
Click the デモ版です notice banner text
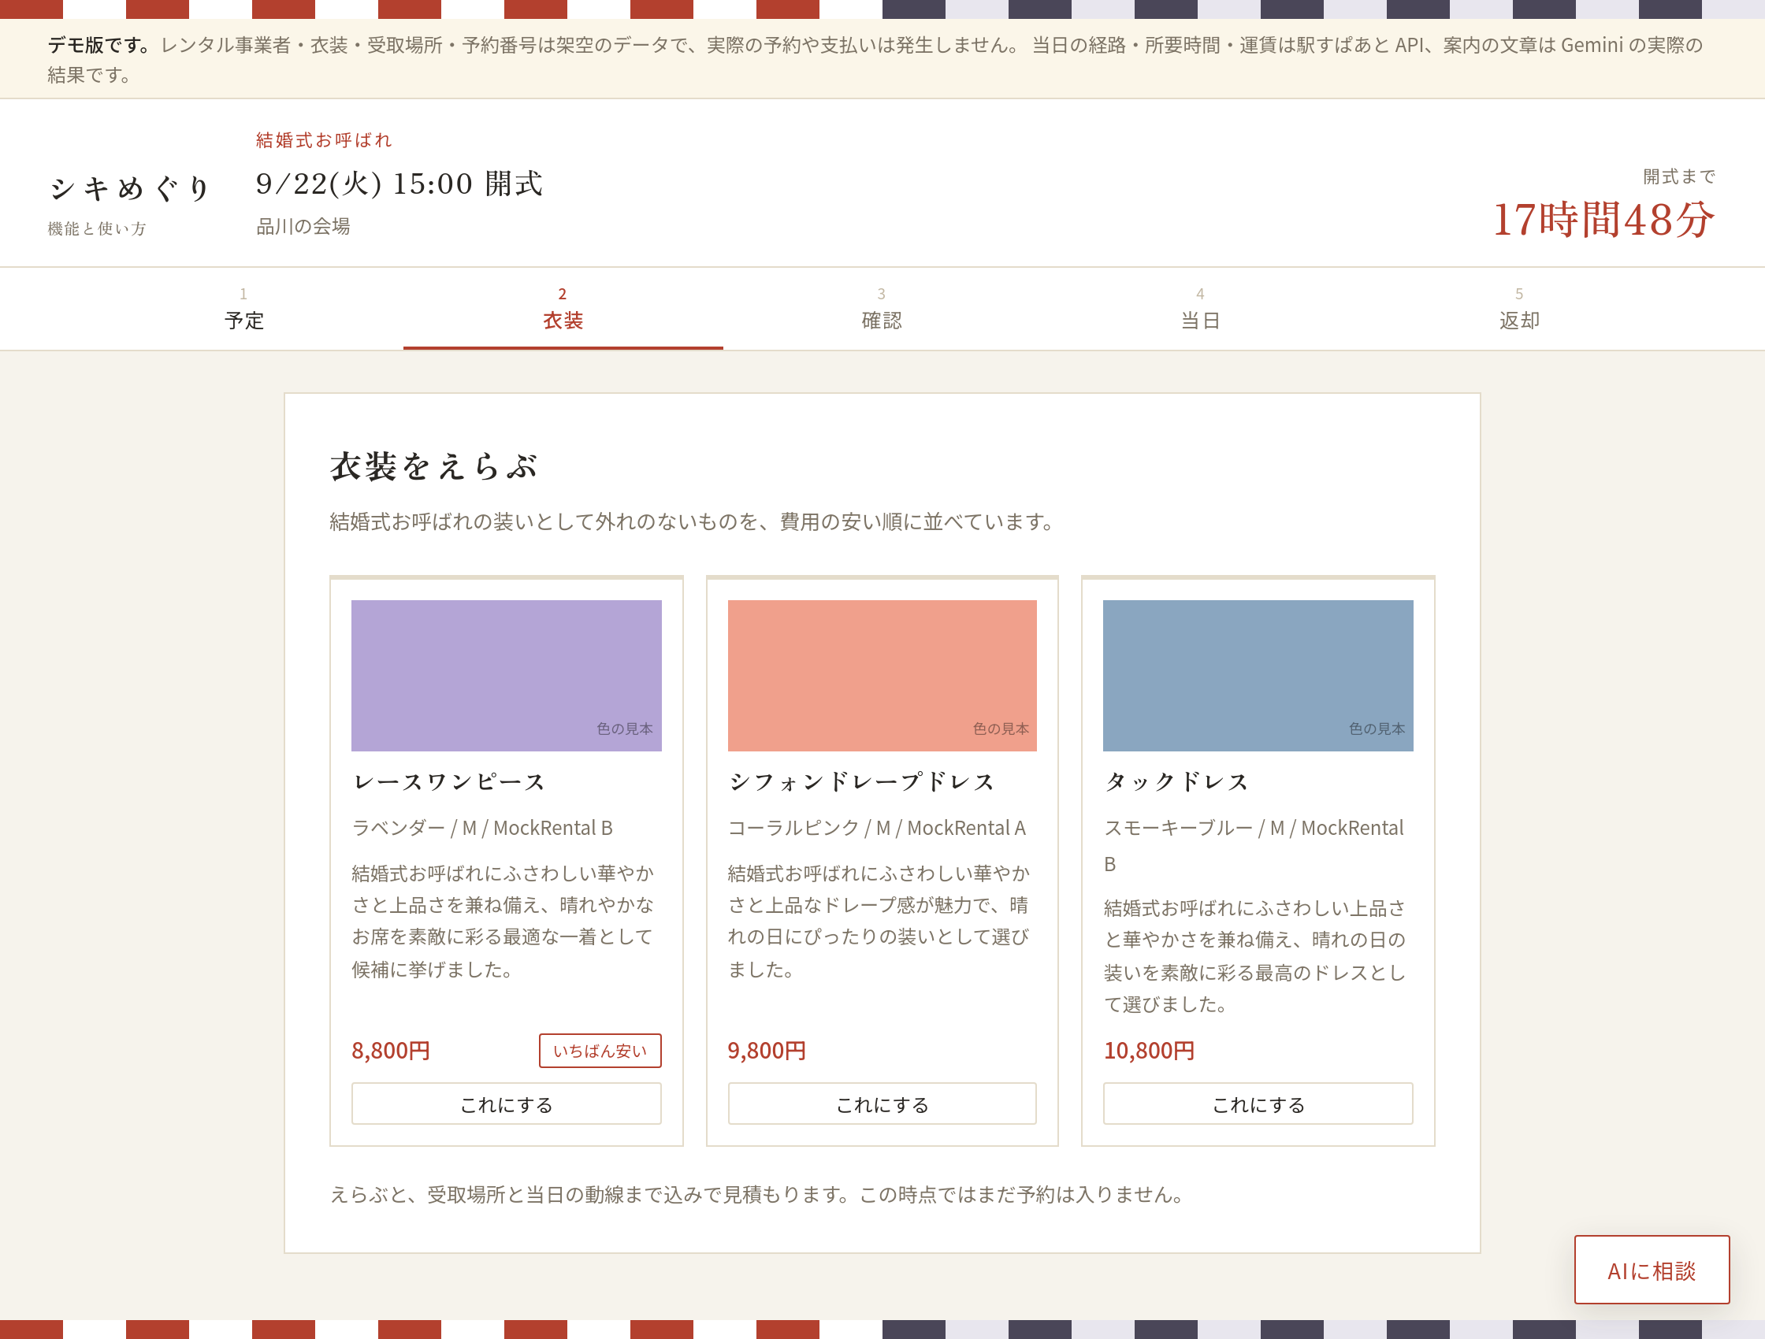[875, 60]
